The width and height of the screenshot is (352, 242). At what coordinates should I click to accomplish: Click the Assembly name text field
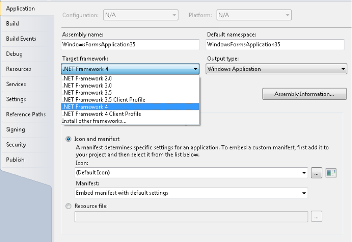pyautogui.click(x=130, y=45)
